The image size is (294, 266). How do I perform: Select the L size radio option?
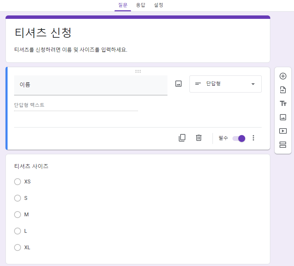pyautogui.click(x=18, y=231)
